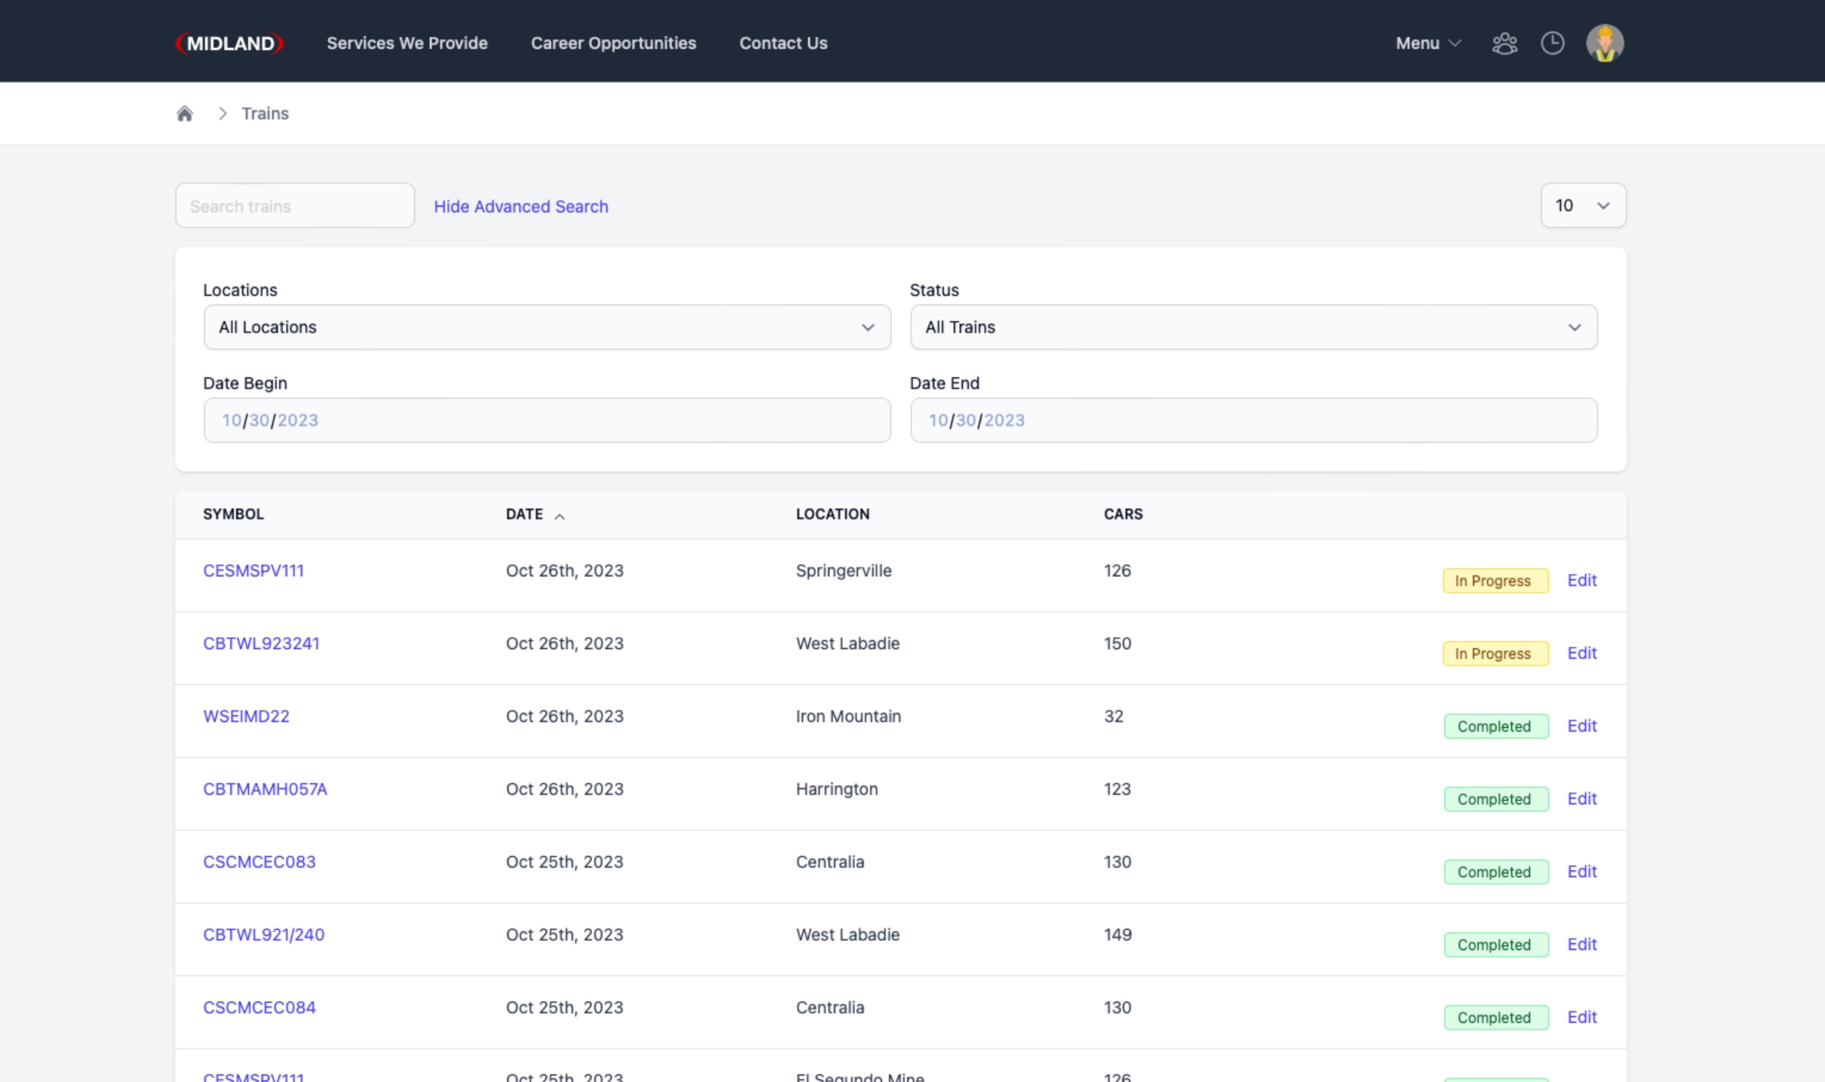Viewport: 1825px width, 1082px height.
Task: Sort by DATE column header
Action: pyautogui.click(x=525, y=514)
